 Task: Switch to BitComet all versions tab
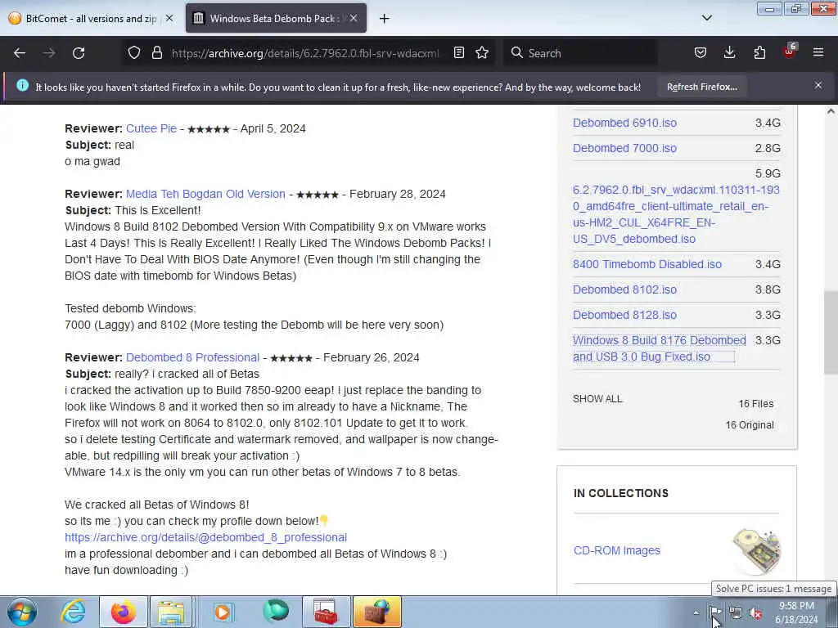pyautogui.click(x=90, y=19)
